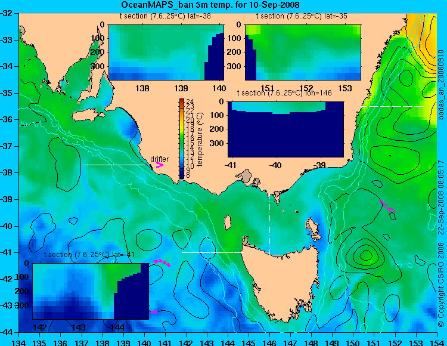Open the lon=146 temperature section inset plot
Viewport: 447px width, 346px height.
click(x=285, y=129)
